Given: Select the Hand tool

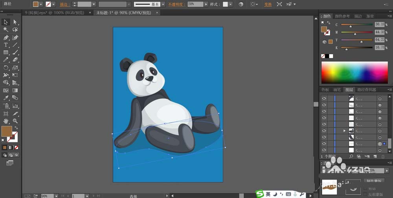Looking at the screenshot, I should 6,121.
